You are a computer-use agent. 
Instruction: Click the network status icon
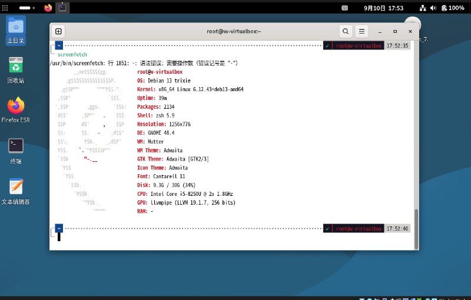click(423, 8)
